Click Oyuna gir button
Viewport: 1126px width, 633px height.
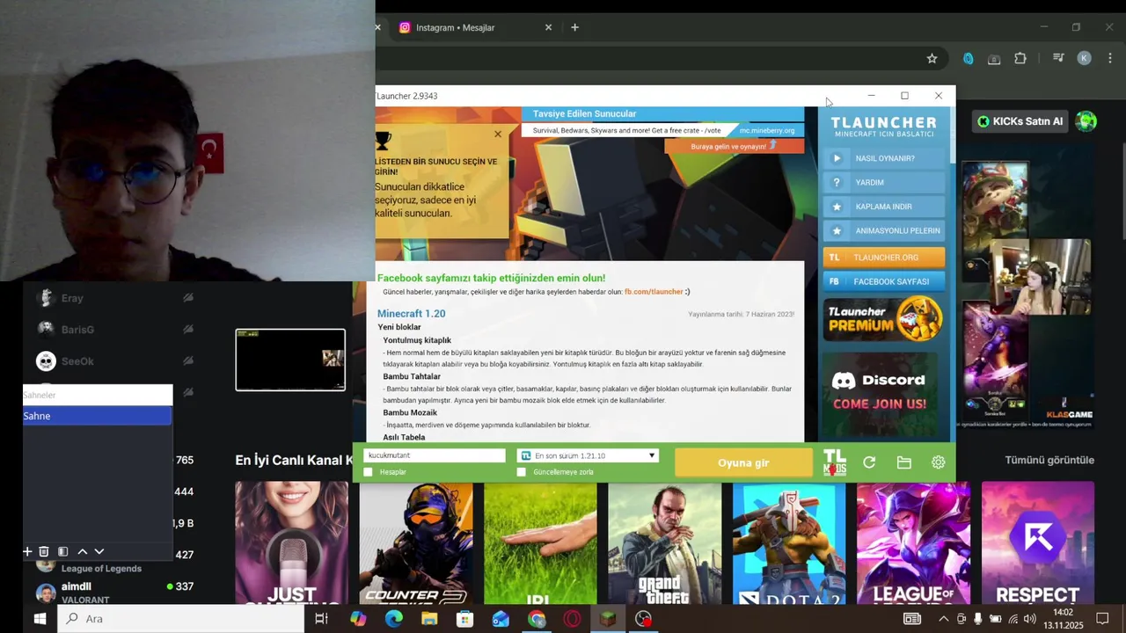pyautogui.click(x=743, y=463)
